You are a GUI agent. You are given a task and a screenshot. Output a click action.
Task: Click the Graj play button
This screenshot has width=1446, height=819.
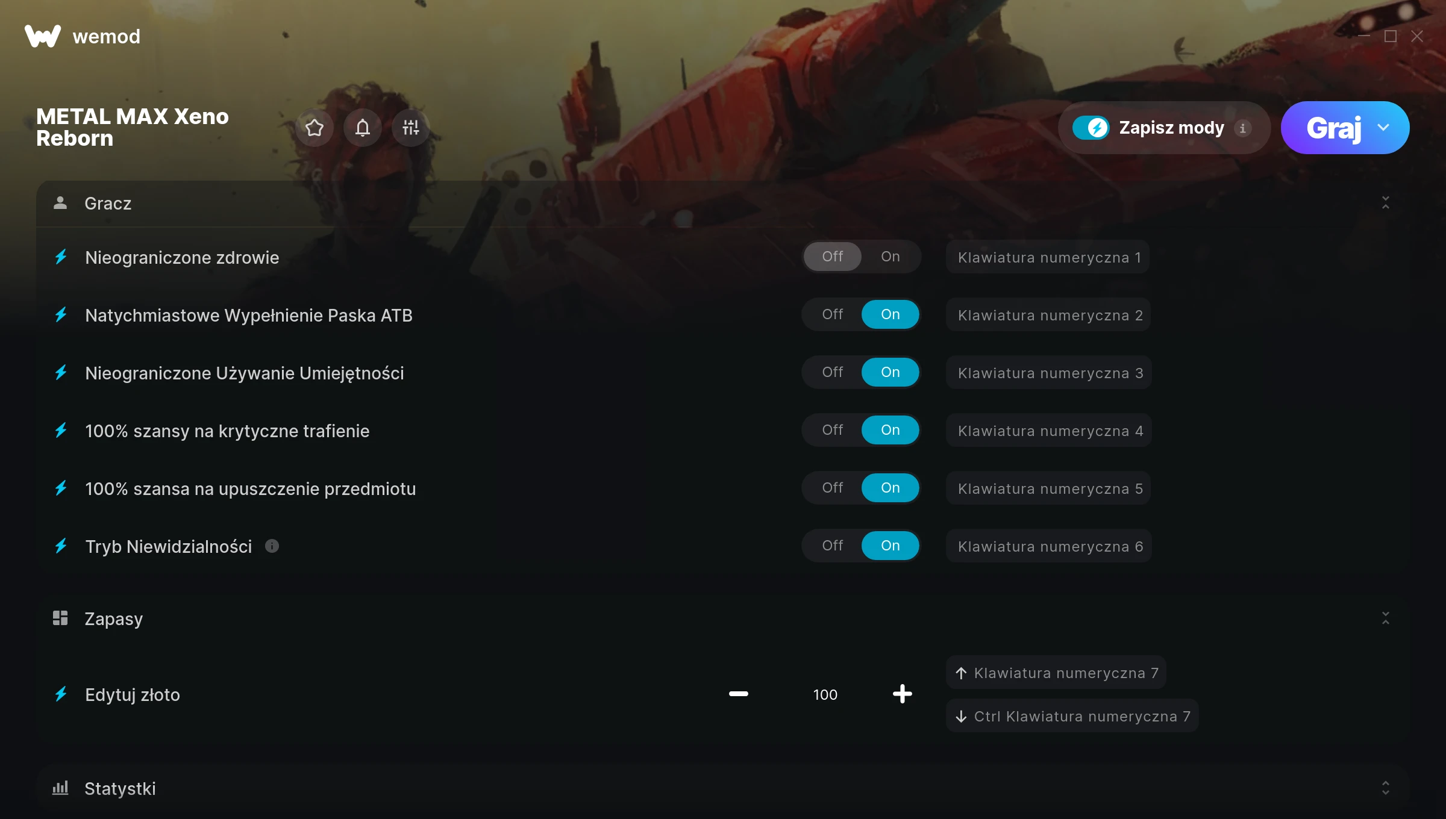1333,128
